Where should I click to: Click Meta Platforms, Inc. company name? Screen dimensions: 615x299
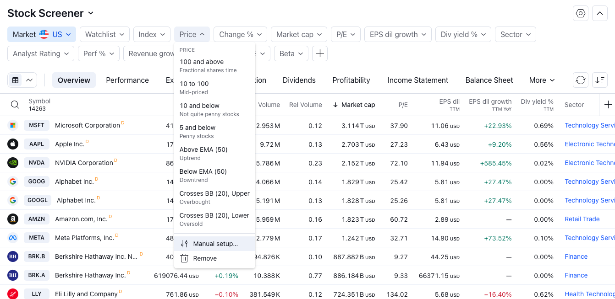[x=84, y=238]
